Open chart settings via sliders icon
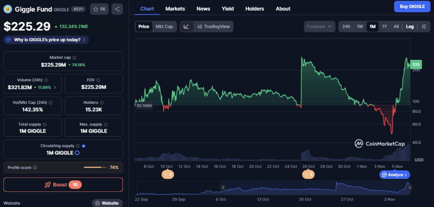 coord(424,27)
